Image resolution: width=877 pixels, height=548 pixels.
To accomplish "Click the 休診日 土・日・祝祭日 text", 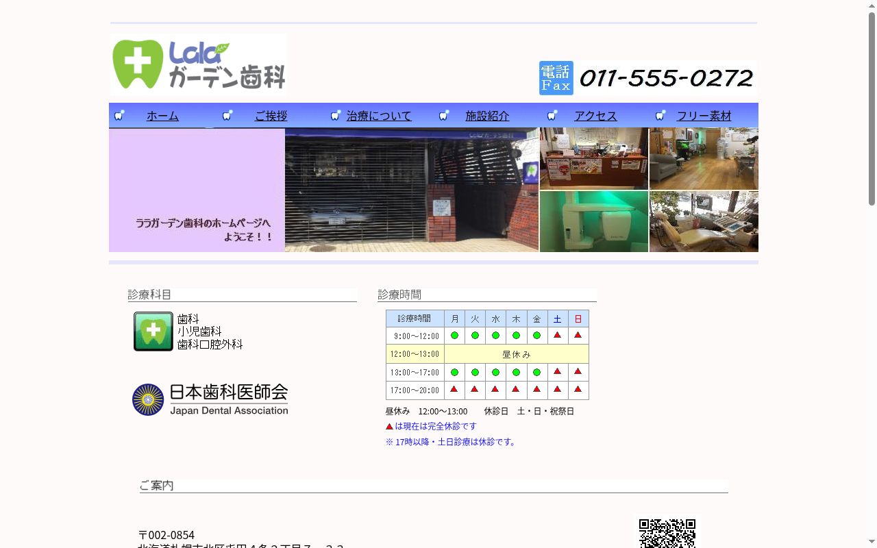I will [x=529, y=411].
